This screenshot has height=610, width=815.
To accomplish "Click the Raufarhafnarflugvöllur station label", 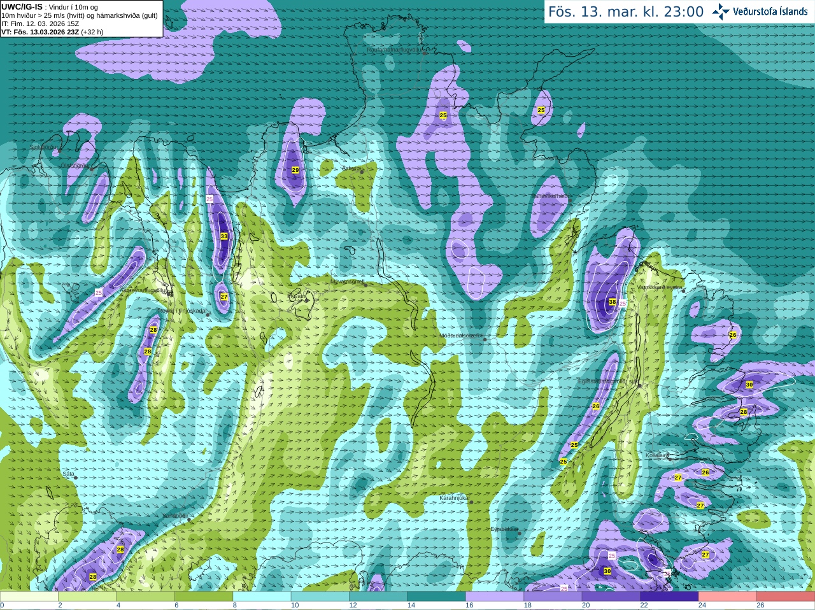I will click(395, 50).
